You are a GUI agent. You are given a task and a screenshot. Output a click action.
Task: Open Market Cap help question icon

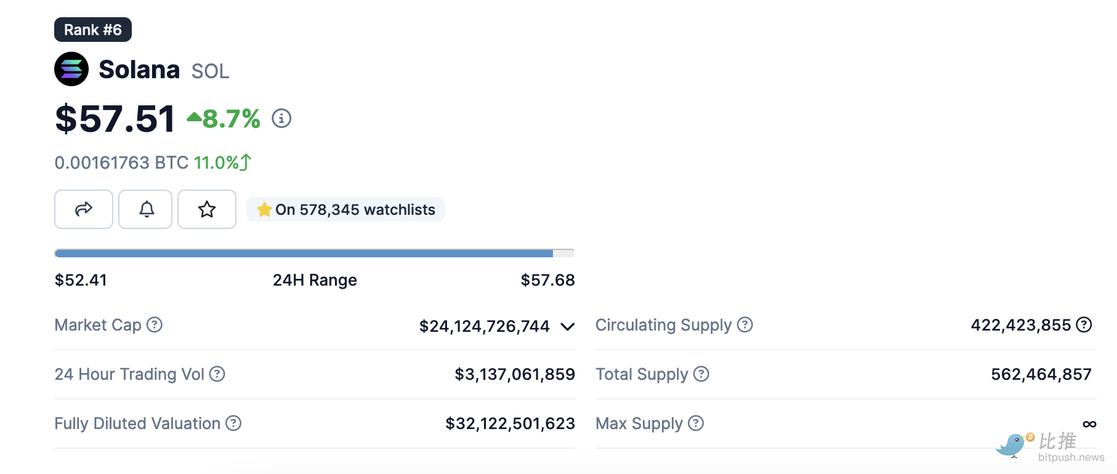(x=155, y=324)
